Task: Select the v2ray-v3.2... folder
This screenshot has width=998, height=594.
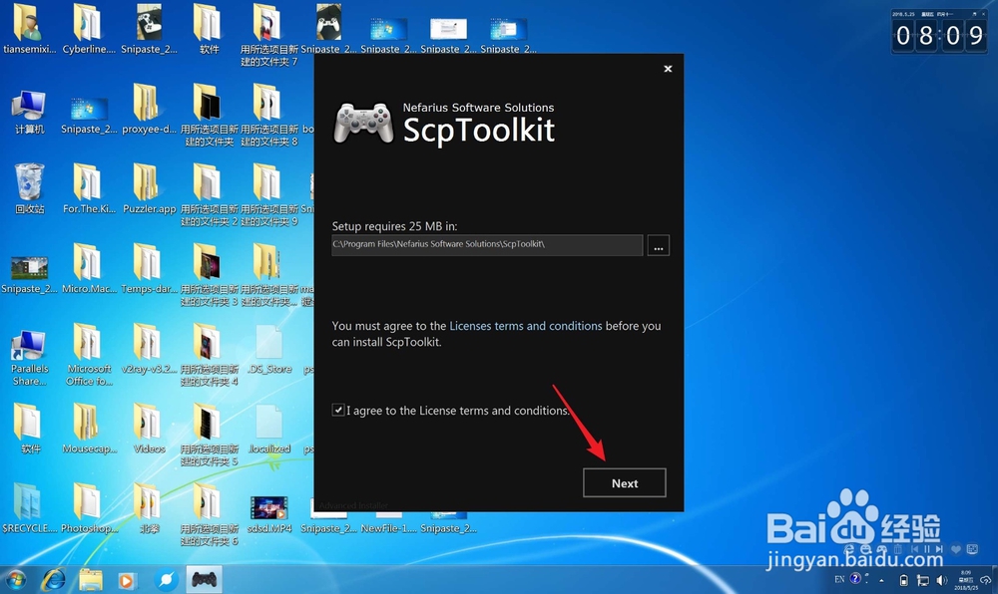Action: (x=149, y=348)
